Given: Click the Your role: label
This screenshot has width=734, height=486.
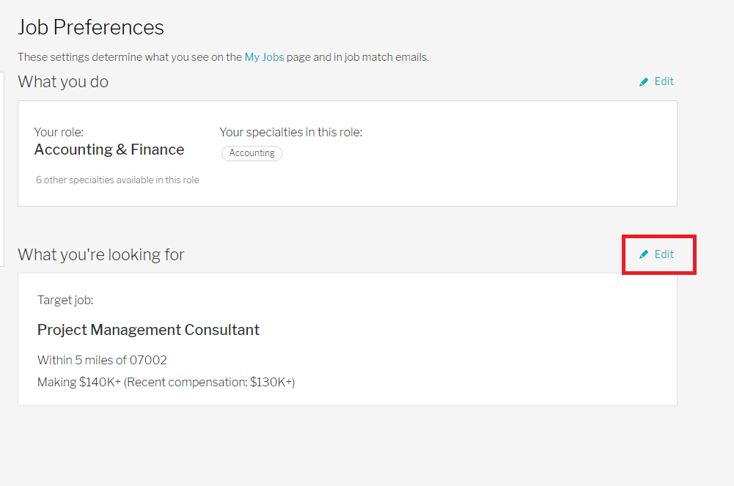Looking at the screenshot, I should click(59, 133).
